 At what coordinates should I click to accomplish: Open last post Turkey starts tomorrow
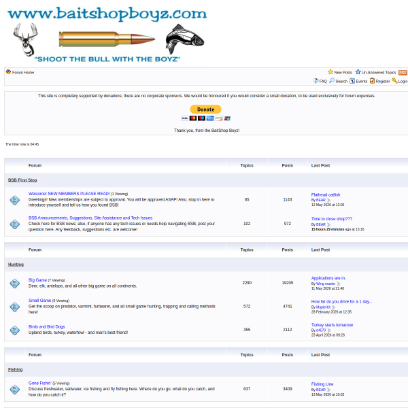[332, 325]
